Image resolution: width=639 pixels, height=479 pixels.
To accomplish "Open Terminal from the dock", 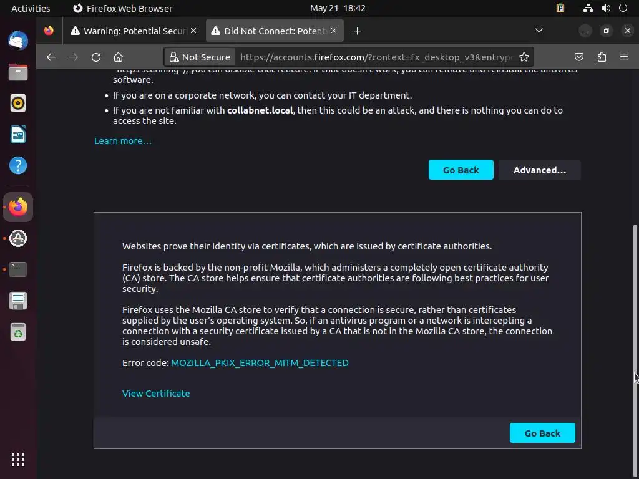I will [x=18, y=269].
